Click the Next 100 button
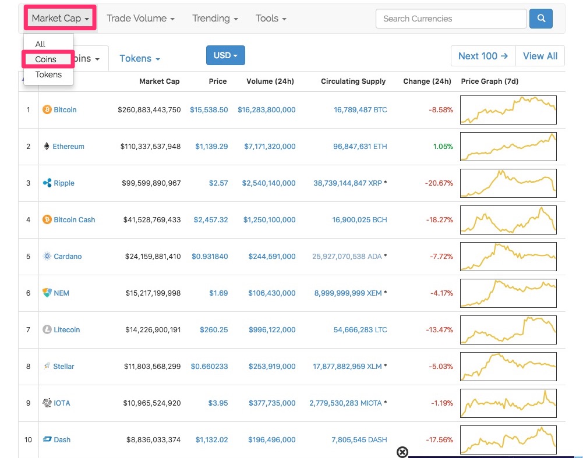583x458 pixels. pos(483,56)
